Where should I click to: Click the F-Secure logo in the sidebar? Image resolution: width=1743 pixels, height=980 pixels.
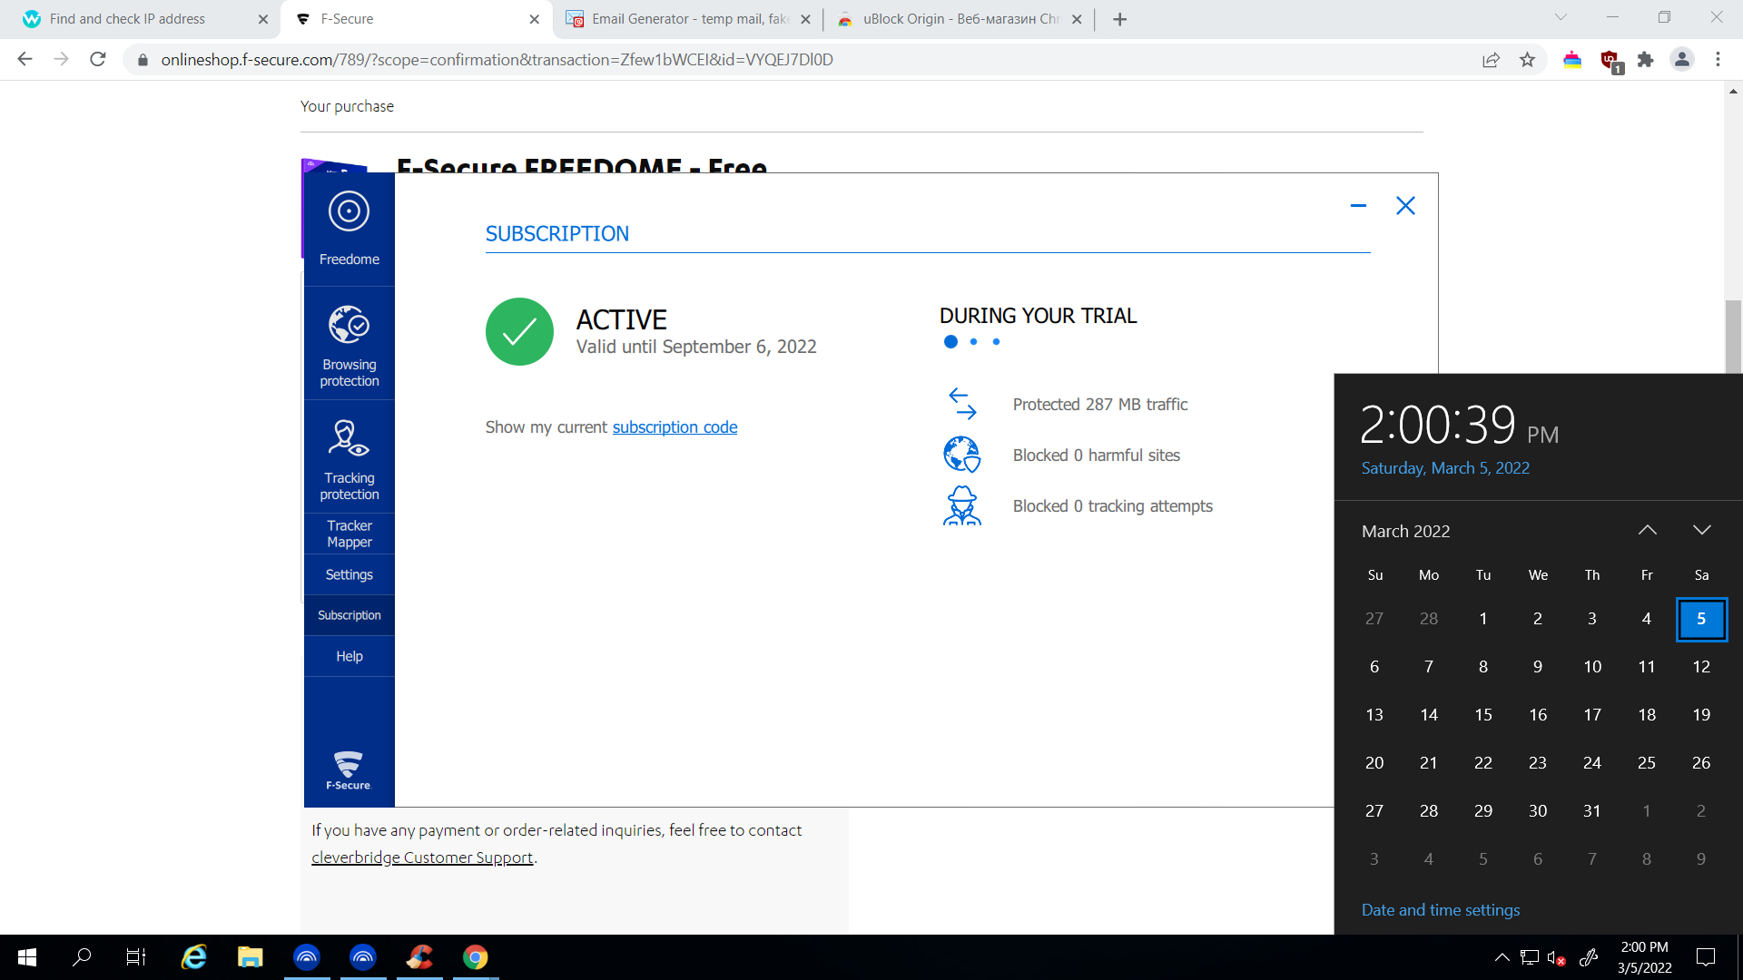[x=349, y=770]
